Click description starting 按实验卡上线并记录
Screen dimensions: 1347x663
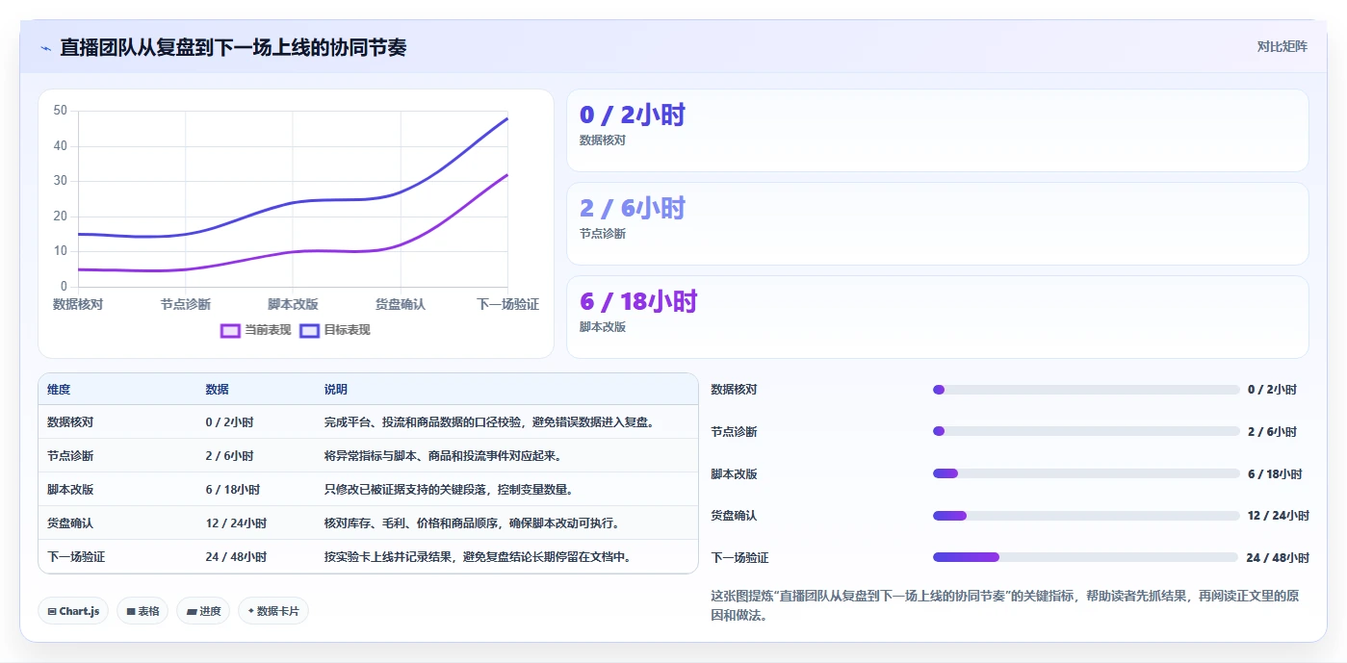pos(479,557)
